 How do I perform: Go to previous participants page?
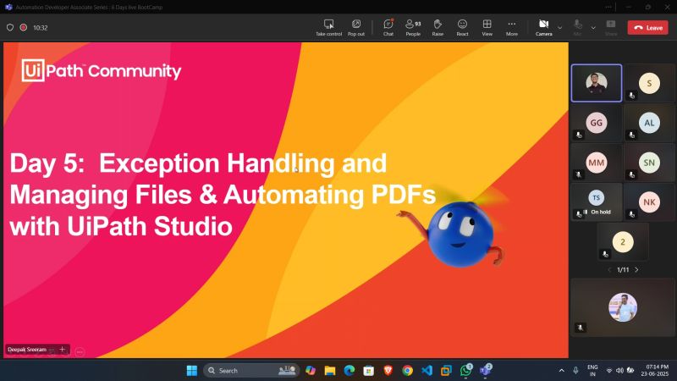tap(609, 269)
